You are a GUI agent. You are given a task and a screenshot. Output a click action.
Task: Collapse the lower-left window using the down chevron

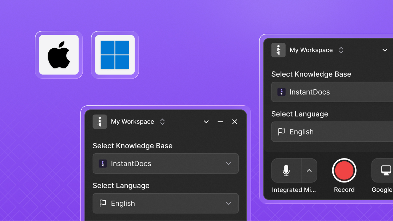pos(206,122)
